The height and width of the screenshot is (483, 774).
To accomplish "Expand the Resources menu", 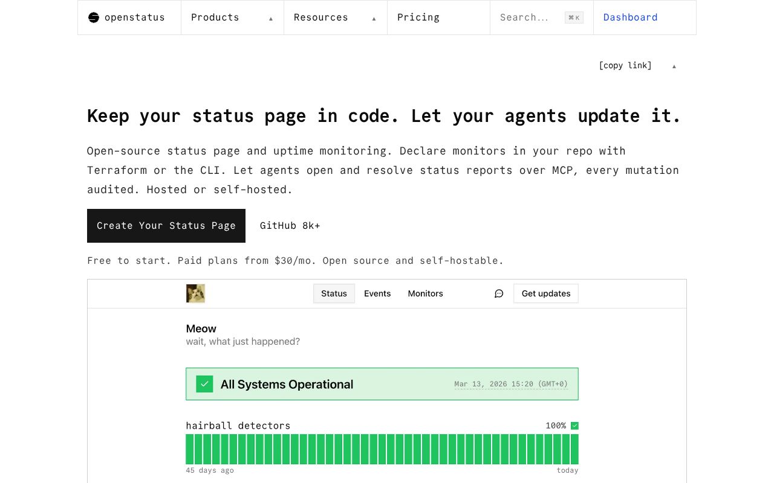I will click(336, 18).
